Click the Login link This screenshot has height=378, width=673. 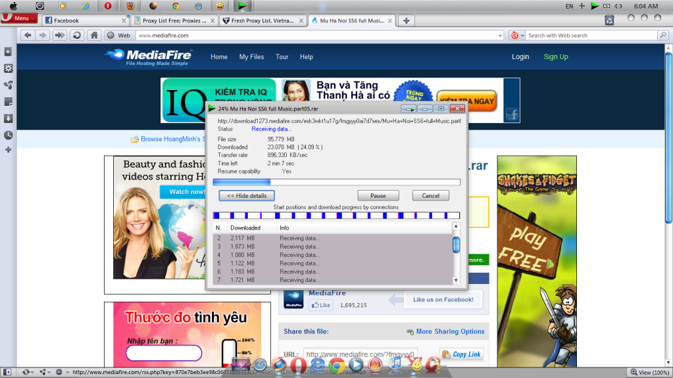coord(520,57)
